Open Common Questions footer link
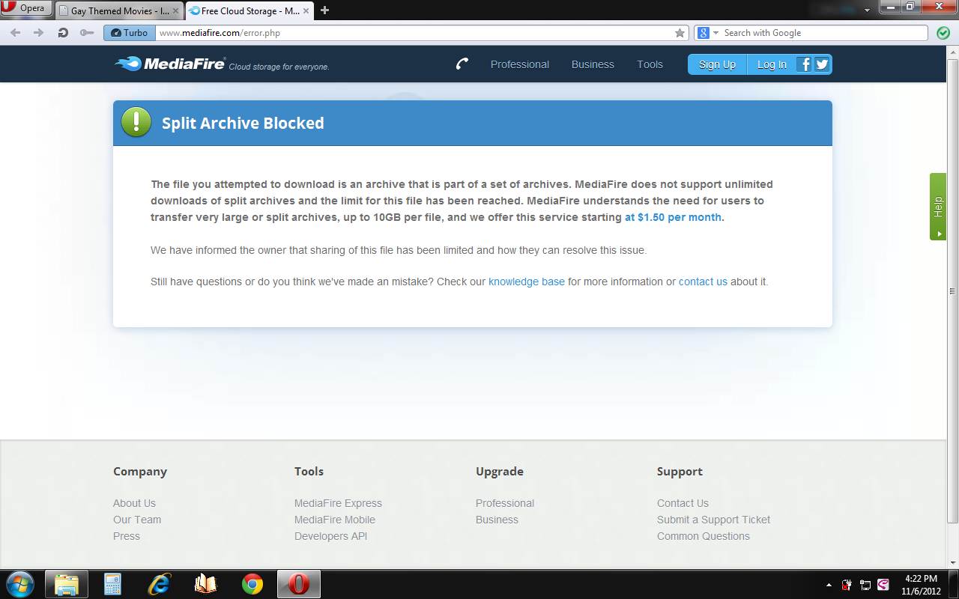This screenshot has height=599, width=959. [x=704, y=536]
